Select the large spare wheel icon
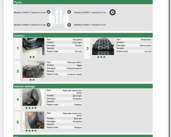The height and width of the screenshot is (137, 171). [x=113, y=12]
